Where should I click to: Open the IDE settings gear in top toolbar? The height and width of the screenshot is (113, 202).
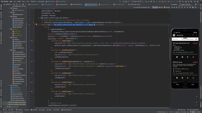coord(198,2)
